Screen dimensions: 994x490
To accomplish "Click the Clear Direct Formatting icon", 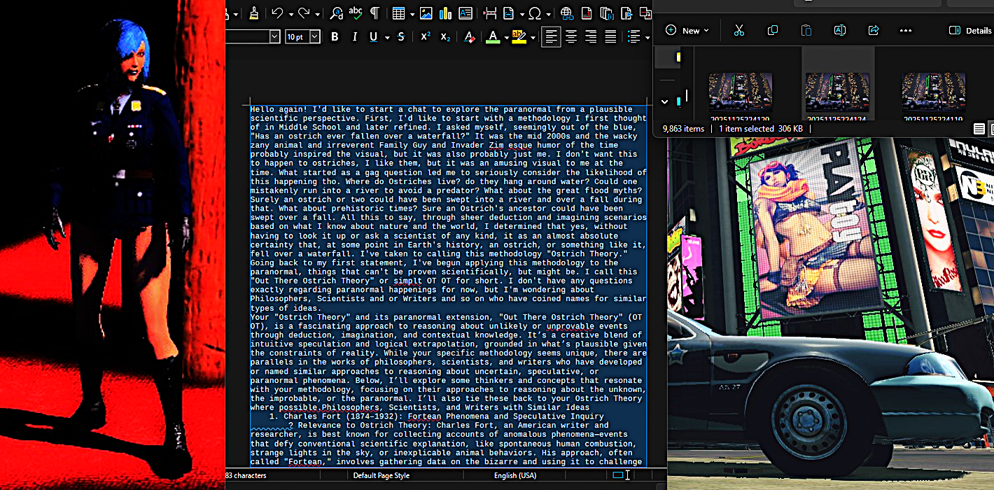I will point(469,37).
